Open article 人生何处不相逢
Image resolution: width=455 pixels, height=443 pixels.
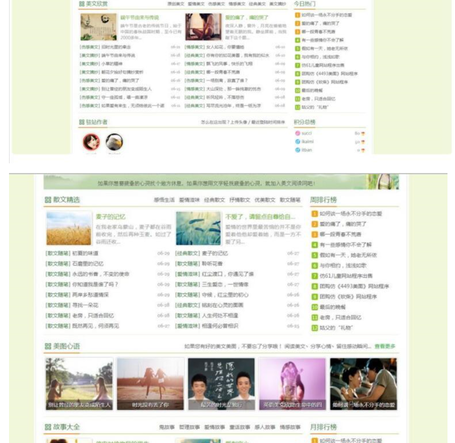pos(220,316)
